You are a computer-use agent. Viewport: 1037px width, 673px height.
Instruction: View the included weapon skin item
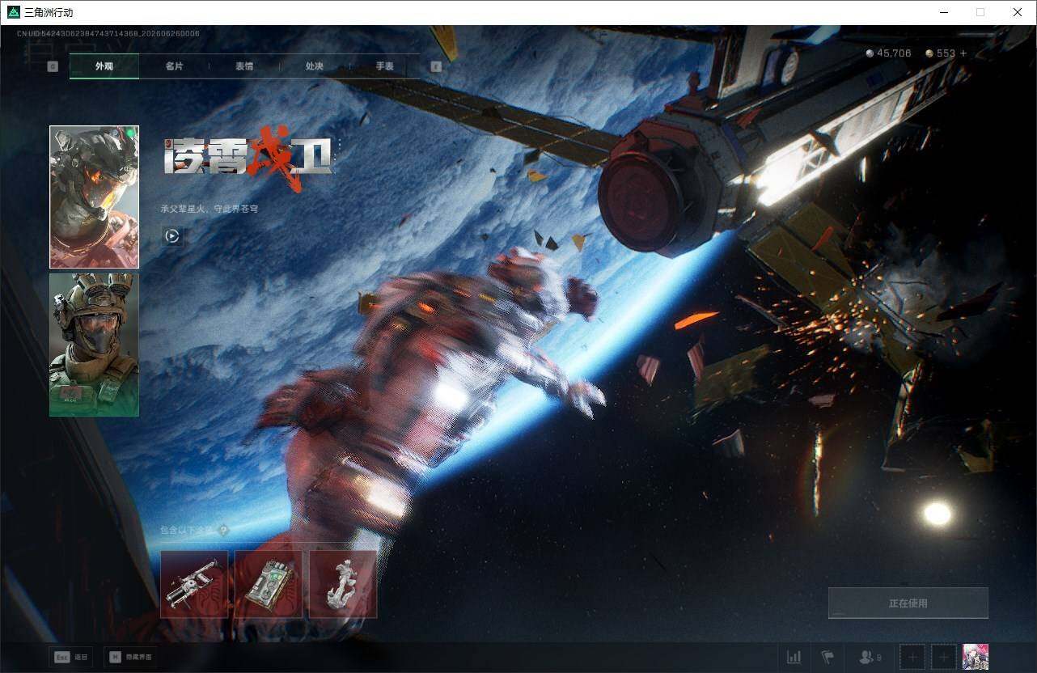(x=194, y=584)
